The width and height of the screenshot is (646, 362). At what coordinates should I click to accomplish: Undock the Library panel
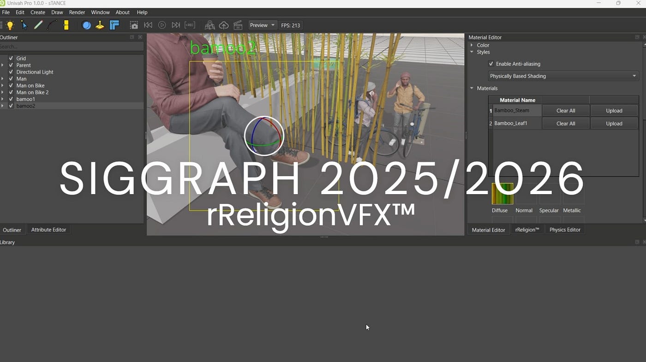pyautogui.click(x=637, y=242)
